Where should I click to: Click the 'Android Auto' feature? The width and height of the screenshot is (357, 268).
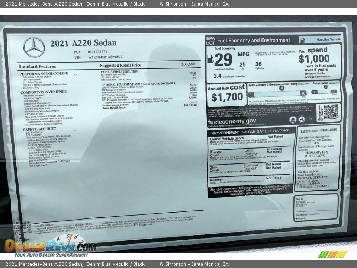click(x=31, y=101)
